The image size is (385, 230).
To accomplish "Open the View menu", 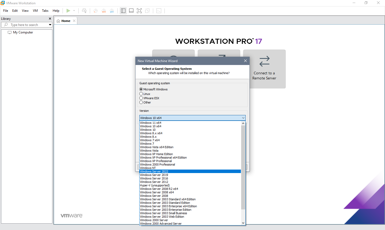I will point(25,11).
